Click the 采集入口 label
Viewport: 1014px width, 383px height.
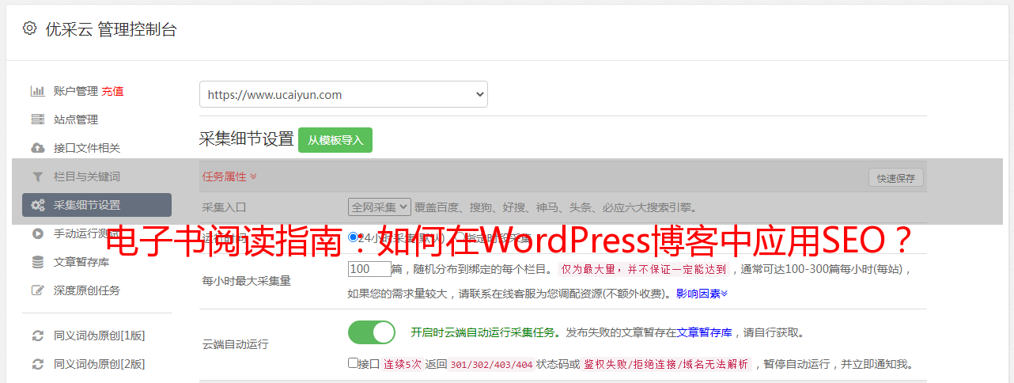225,207
